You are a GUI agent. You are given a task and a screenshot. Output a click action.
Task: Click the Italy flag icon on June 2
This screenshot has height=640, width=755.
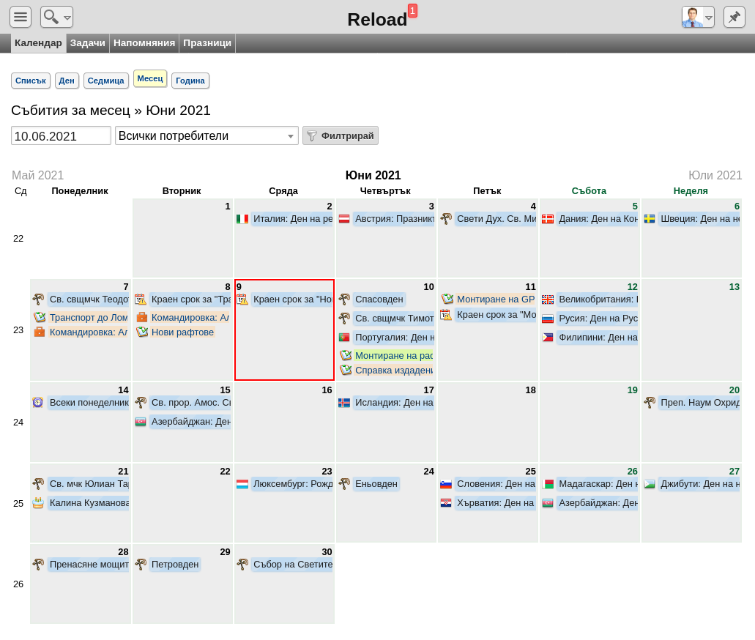tap(242, 219)
